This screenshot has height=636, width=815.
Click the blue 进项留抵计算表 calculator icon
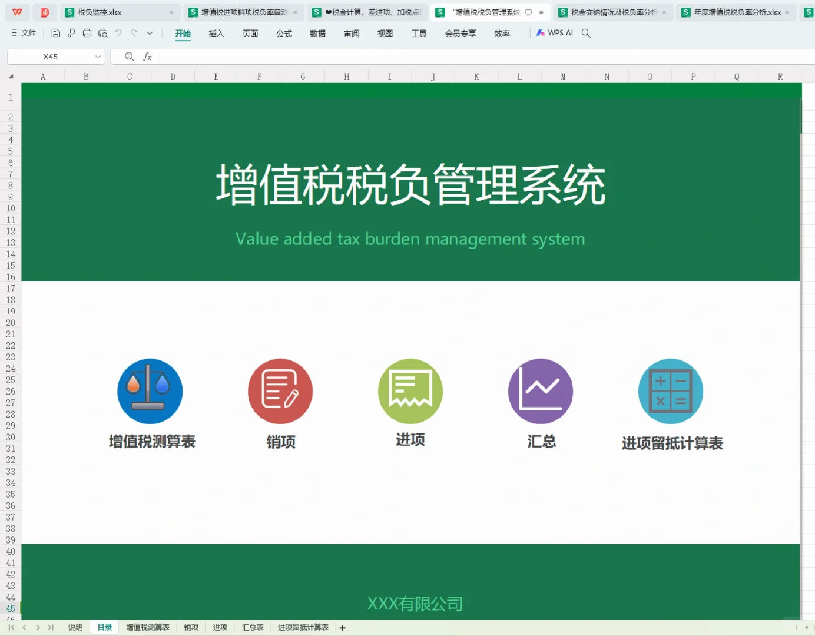tap(670, 390)
